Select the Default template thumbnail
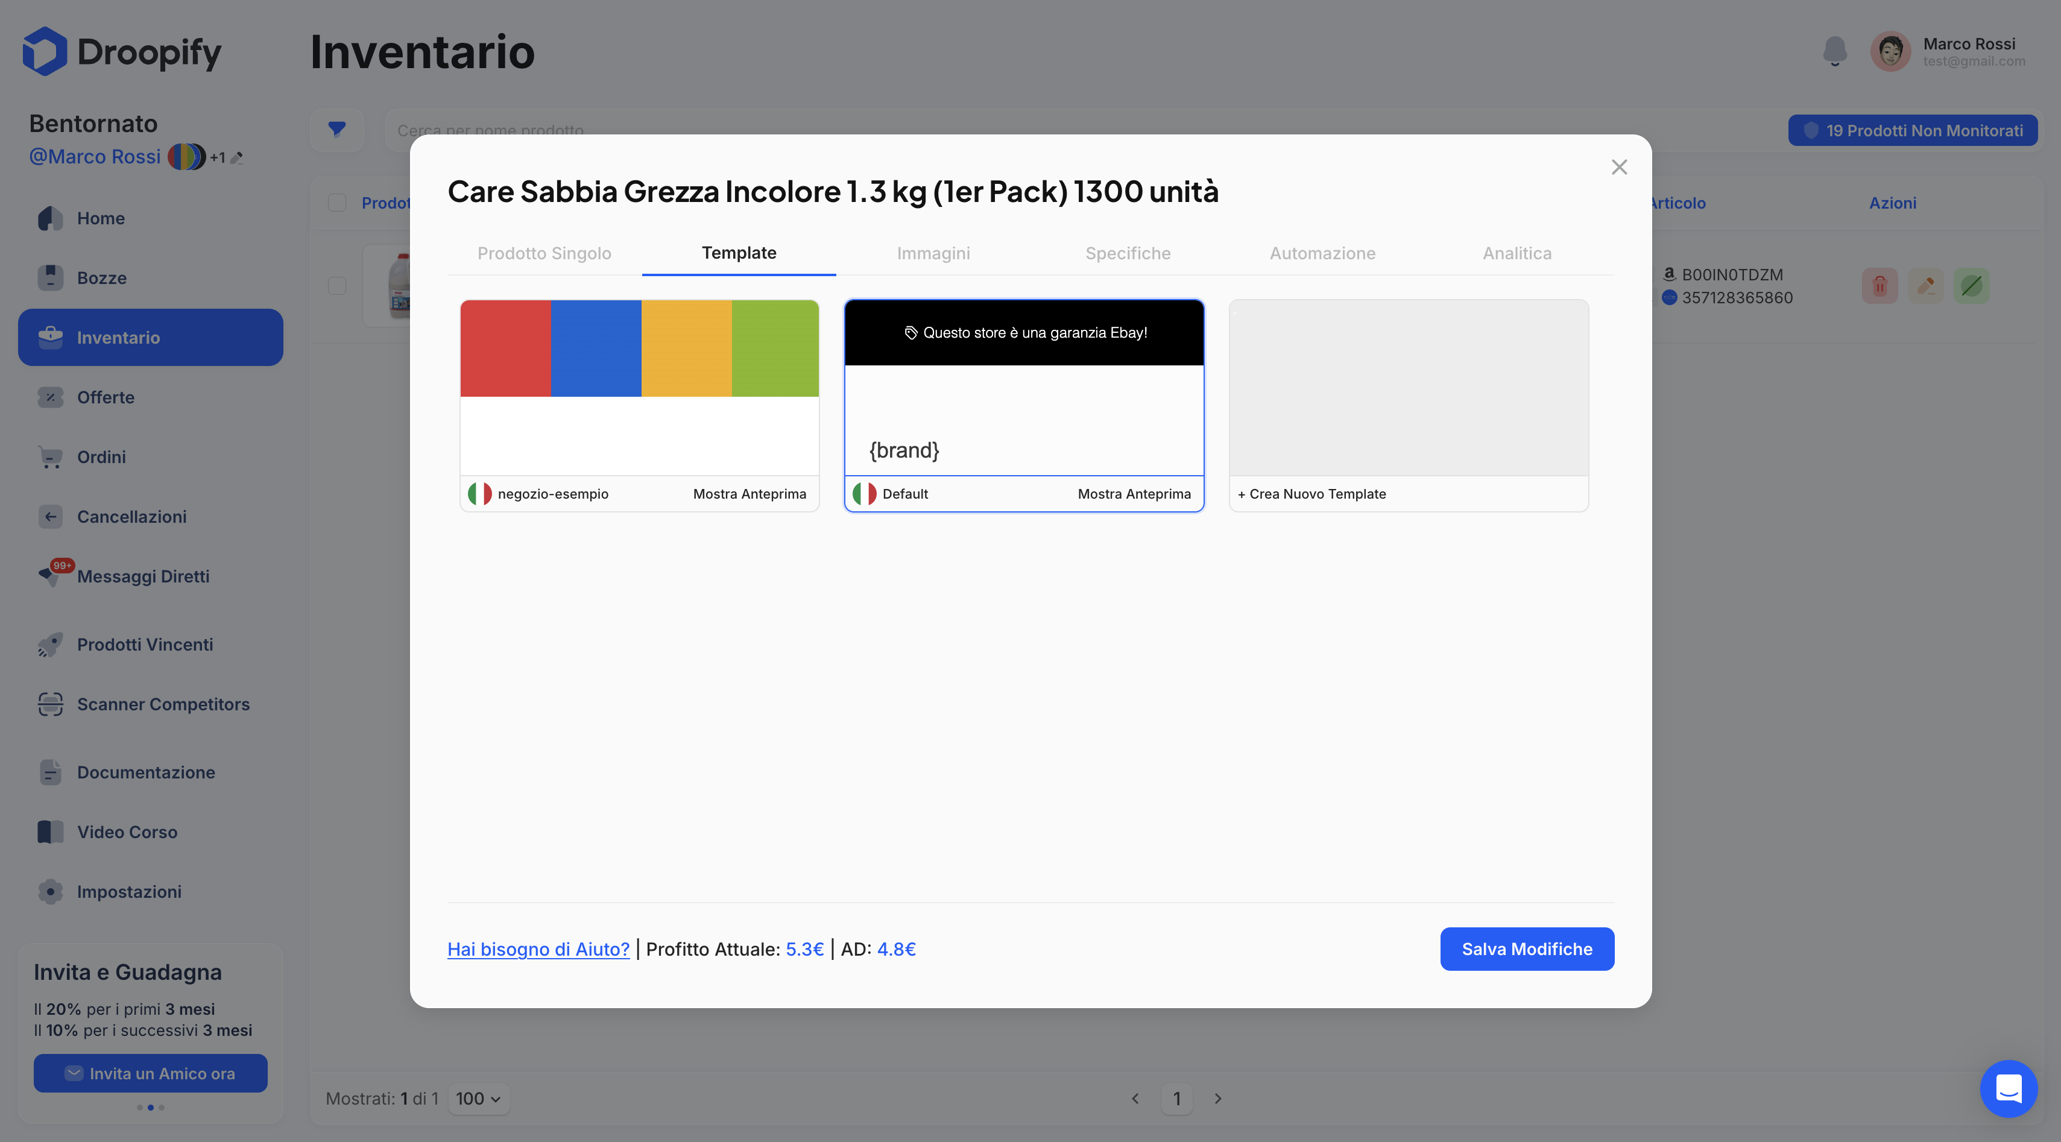The width and height of the screenshot is (2061, 1142). coord(1024,388)
